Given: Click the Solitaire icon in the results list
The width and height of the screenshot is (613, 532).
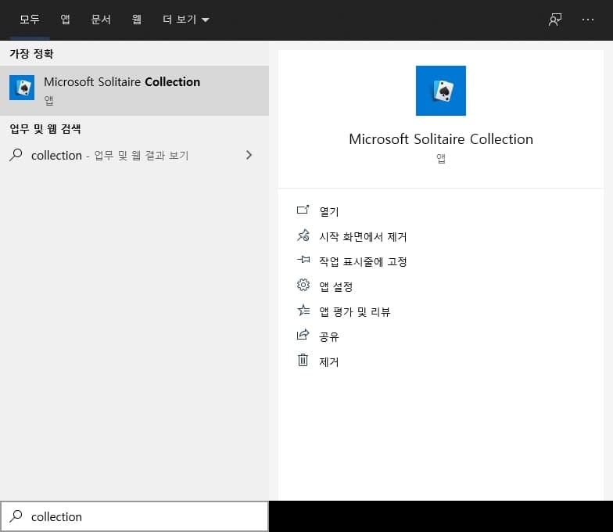Looking at the screenshot, I should click(x=22, y=88).
